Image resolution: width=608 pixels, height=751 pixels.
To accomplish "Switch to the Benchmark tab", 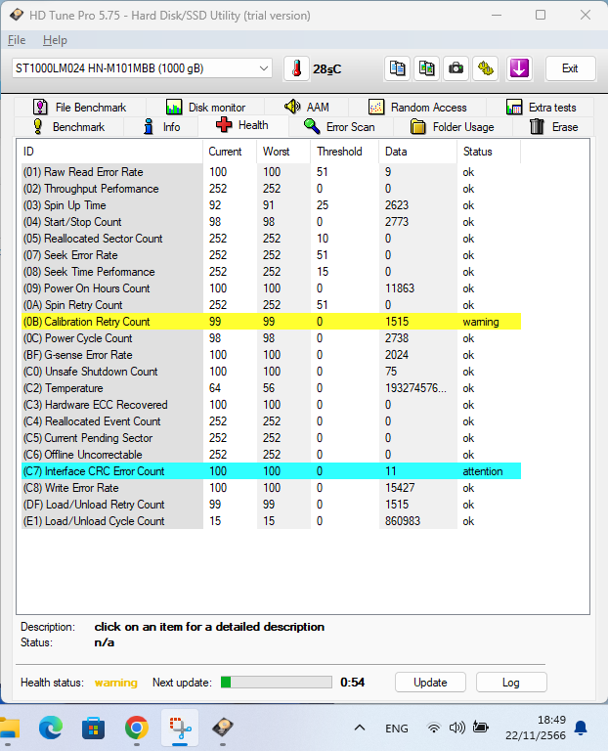I will coord(68,127).
